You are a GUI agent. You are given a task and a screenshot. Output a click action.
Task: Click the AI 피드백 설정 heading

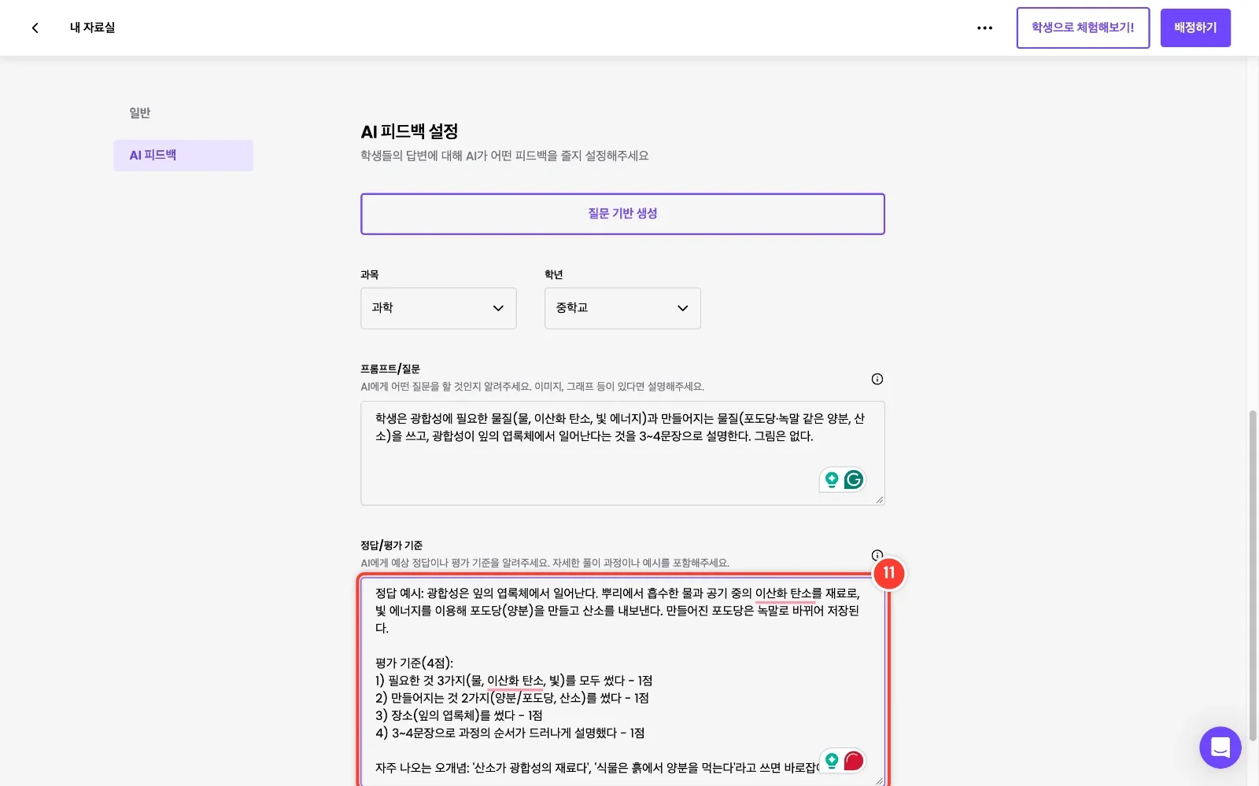click(x=409, y=131)
